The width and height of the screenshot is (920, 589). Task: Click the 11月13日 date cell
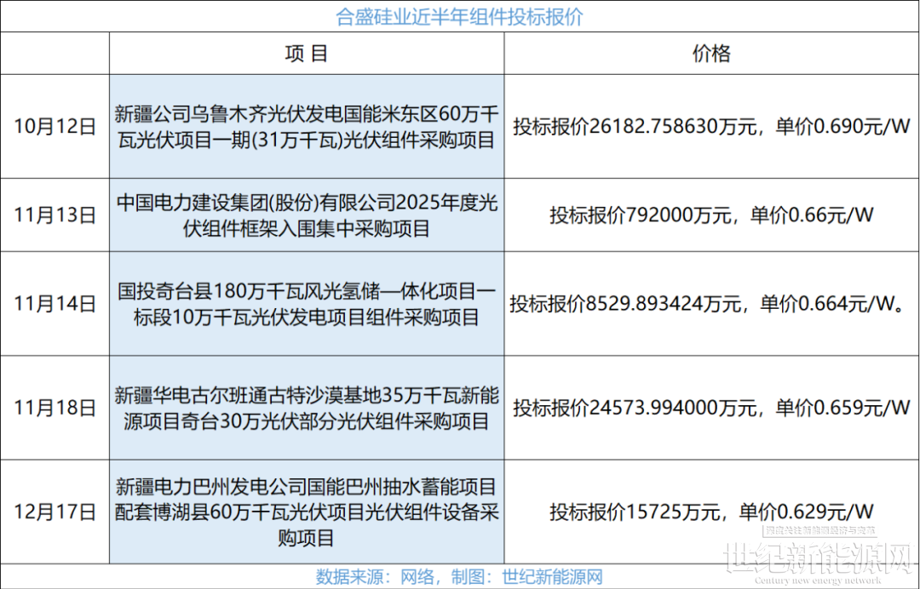pos(55,215)
